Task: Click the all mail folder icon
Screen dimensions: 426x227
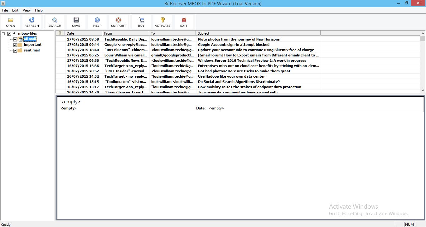Action: tap(20, 39)
